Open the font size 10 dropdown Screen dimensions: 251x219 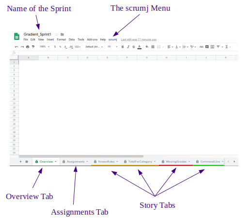112,47
